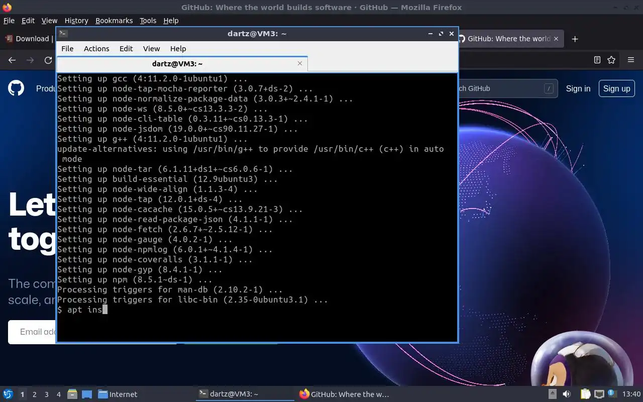
Task: Switch to workspace 1
Action: click(x=22, y=394)
